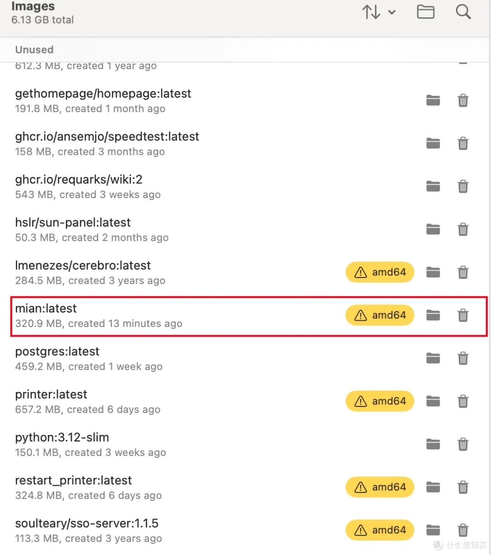Click the Unused section header
491x555 pixels.
[35, 50]
